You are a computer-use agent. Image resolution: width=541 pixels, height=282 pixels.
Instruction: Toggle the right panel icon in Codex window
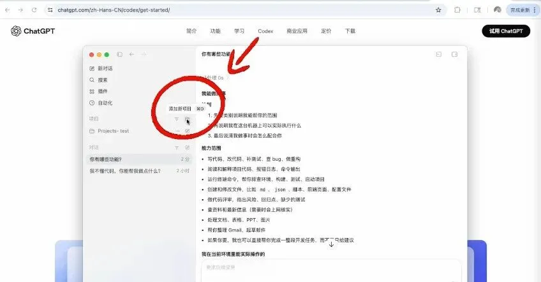[x=454, y=54]
